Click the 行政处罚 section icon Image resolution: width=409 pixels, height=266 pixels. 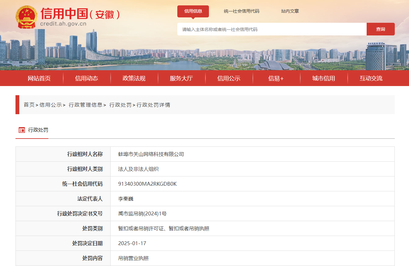click(x=22, y=130)
